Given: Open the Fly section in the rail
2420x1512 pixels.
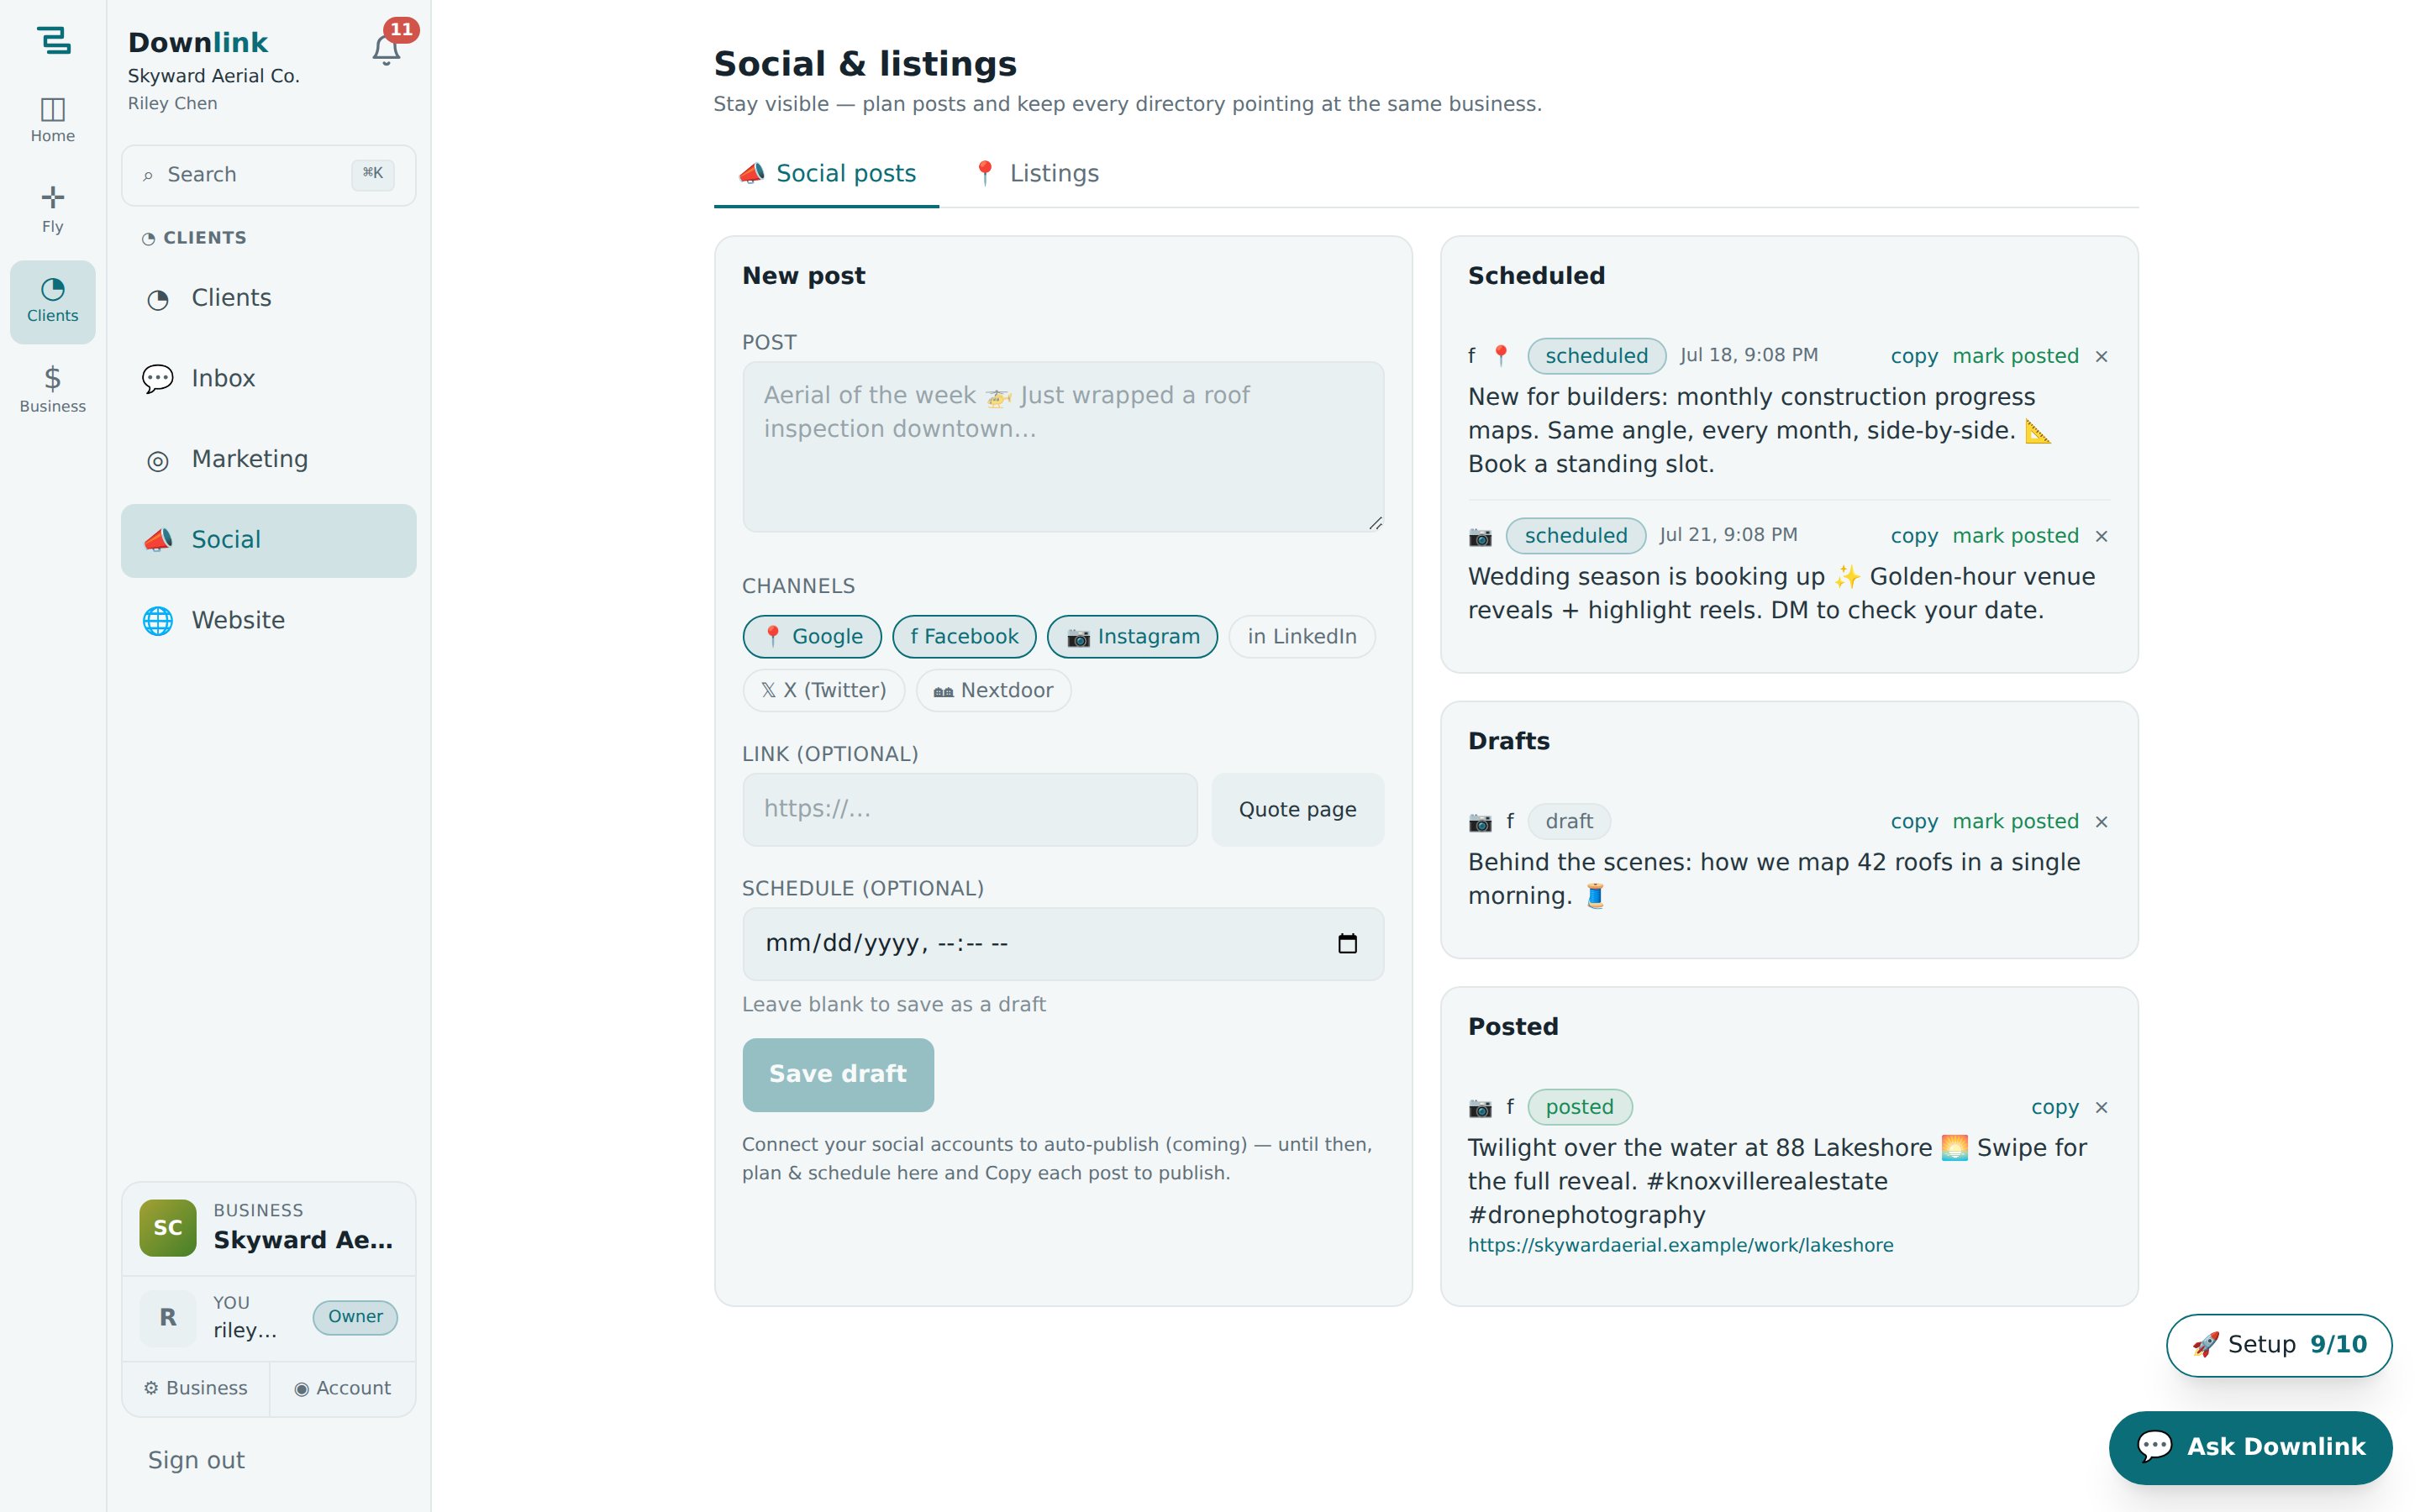Looking at the screenshot, I should (x=53, y=210).
